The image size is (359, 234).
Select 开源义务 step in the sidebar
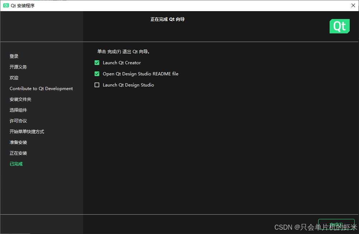coord(18,67)
